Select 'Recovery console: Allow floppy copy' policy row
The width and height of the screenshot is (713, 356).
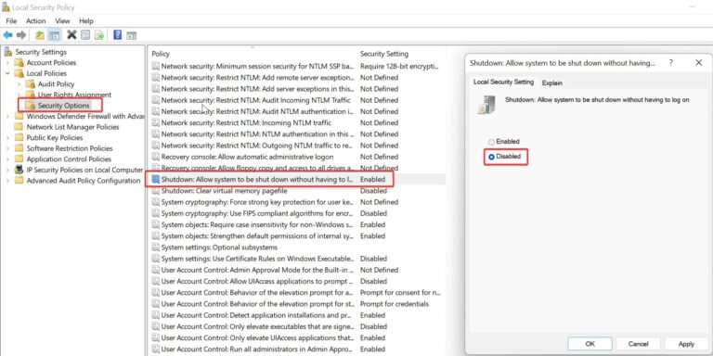(297, 168)
